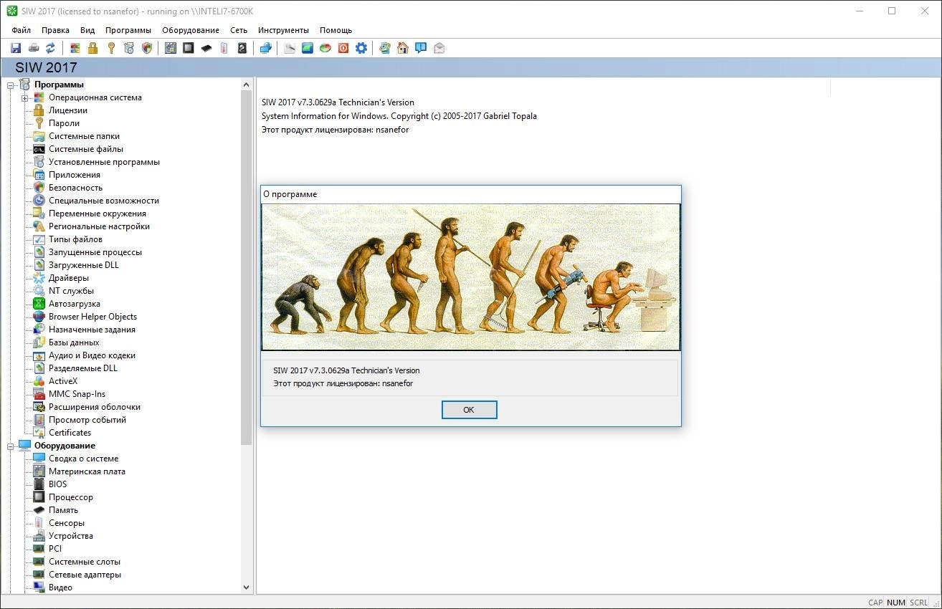
Task: Select Назначенные задания in the tree
Action: tap(92, 330)
